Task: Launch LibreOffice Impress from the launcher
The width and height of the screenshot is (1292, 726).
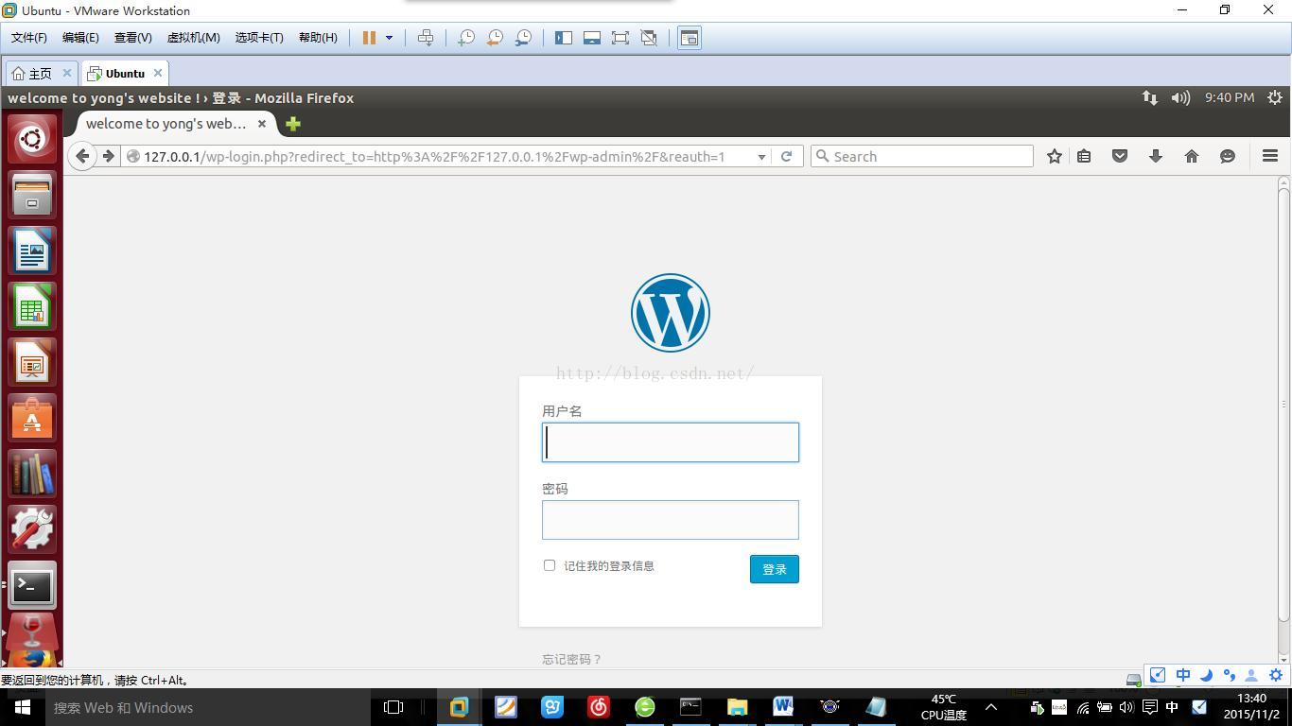Action: pyautogui.click(x=32, y=362)
